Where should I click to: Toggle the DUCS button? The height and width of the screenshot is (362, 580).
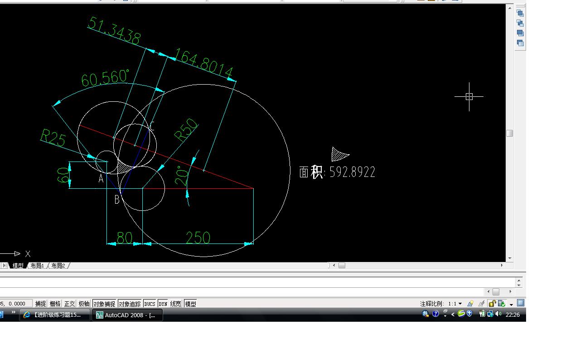pyautogui.click(x=150, y=304)
